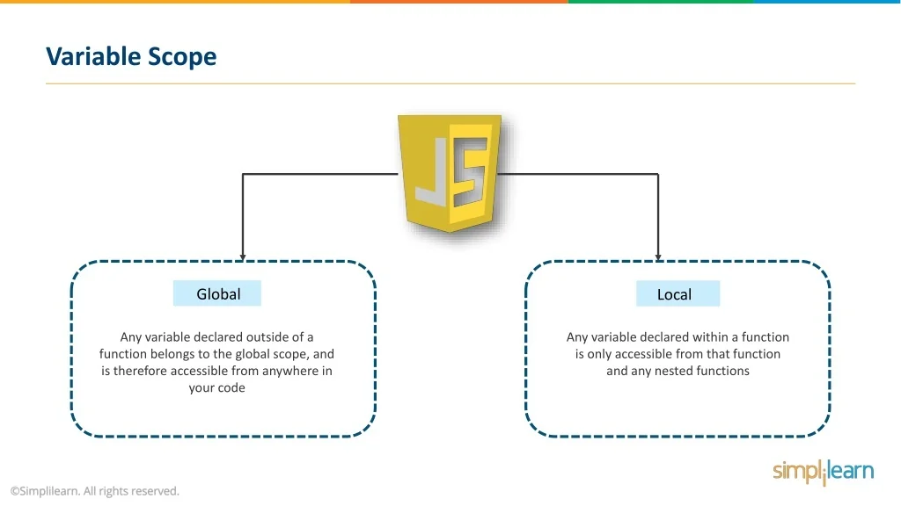Click the letter J in JS logo
Screen dimensions: 901x506
tap(433, 176)
